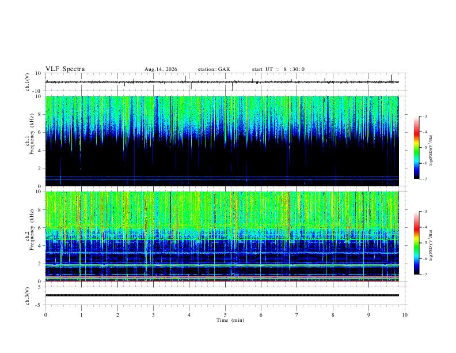Click the ch.3 flat waveform trace
The height and width of the screenshot is (353, 456).
(x=222, y=295)
